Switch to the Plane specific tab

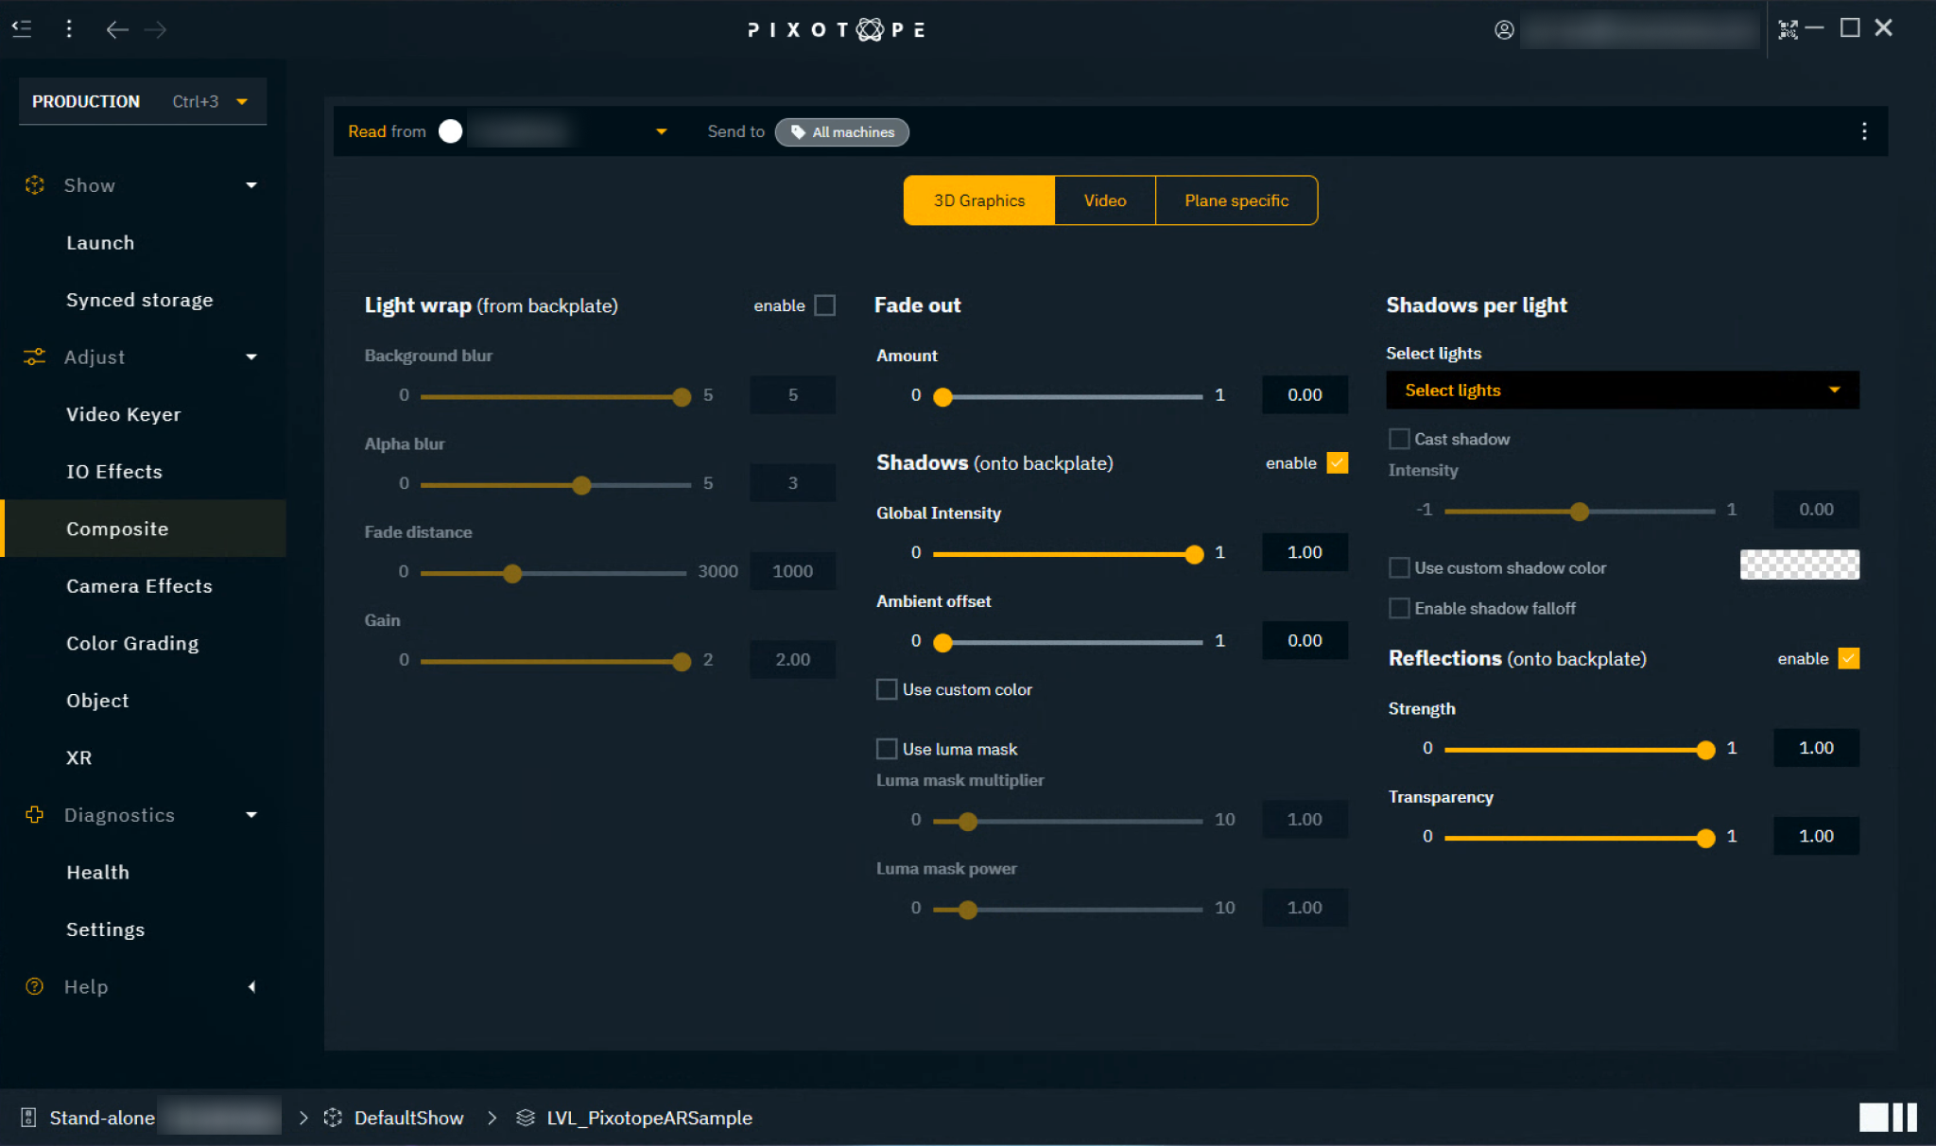pyautogui.click(x=1236, y=200)
